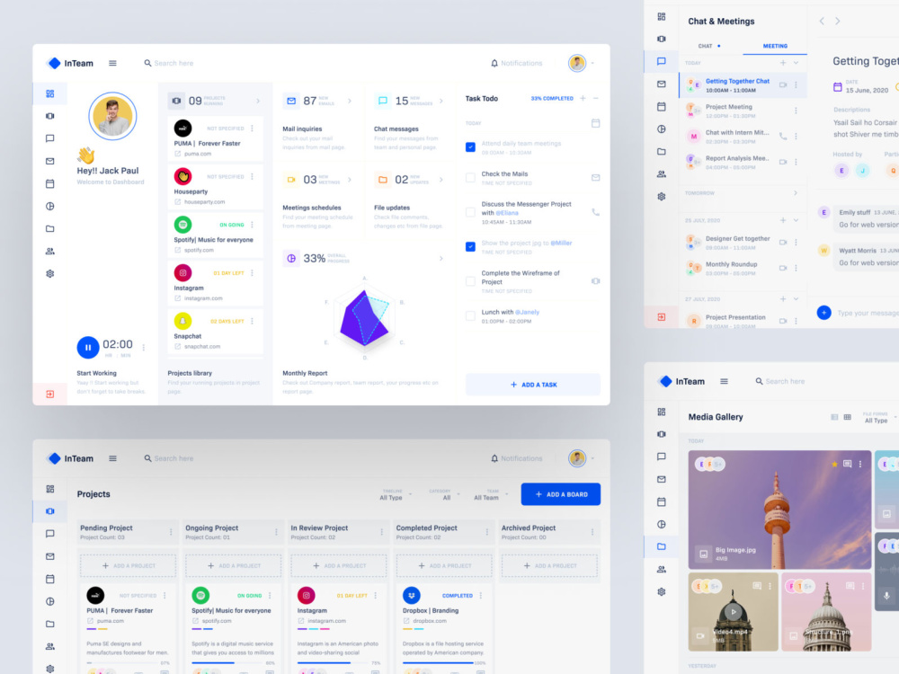The height and width of the screenshot is (674, 899).
Task: Open mail icon in dashboard window sidebar
Action: [x=49, y=161]
